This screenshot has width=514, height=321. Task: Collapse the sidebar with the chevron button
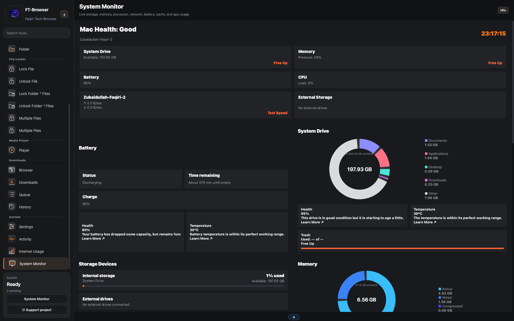pos(64,14)
